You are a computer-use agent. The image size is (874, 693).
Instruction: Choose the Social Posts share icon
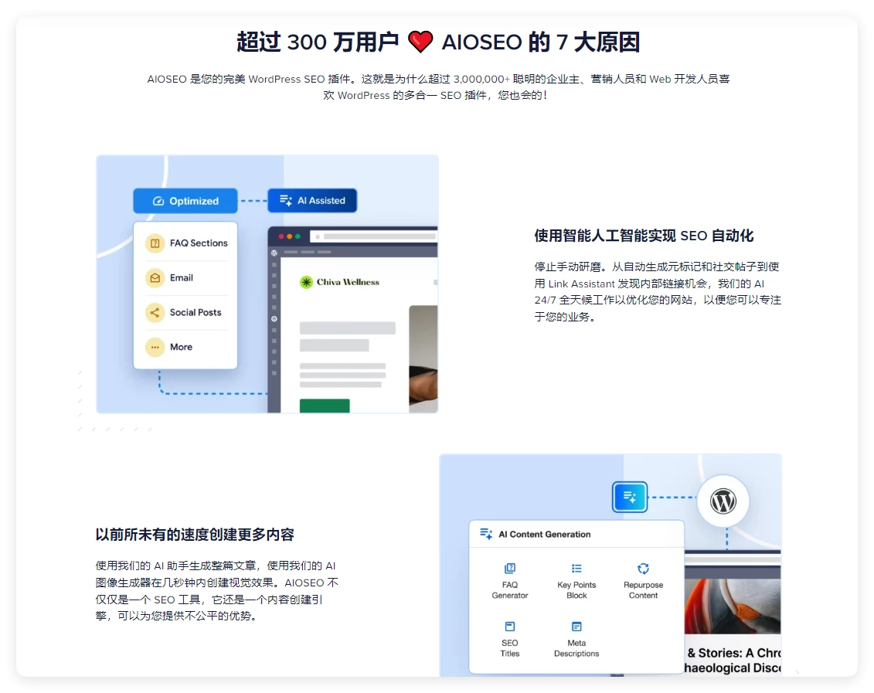point(155,312)
